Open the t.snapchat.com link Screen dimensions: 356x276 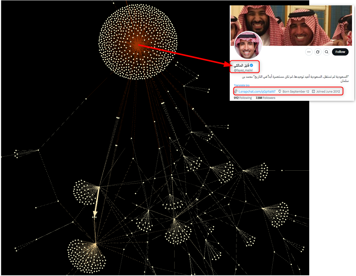coord(257,91)
